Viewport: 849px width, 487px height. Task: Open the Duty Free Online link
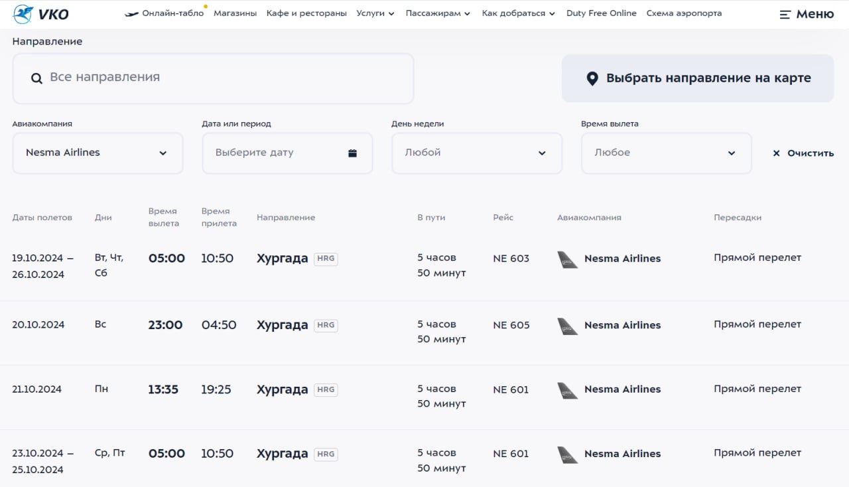point(601,13)
